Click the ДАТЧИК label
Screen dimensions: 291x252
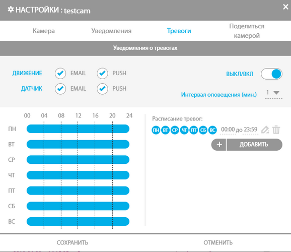pyautogui.click(x=32, y=89)
